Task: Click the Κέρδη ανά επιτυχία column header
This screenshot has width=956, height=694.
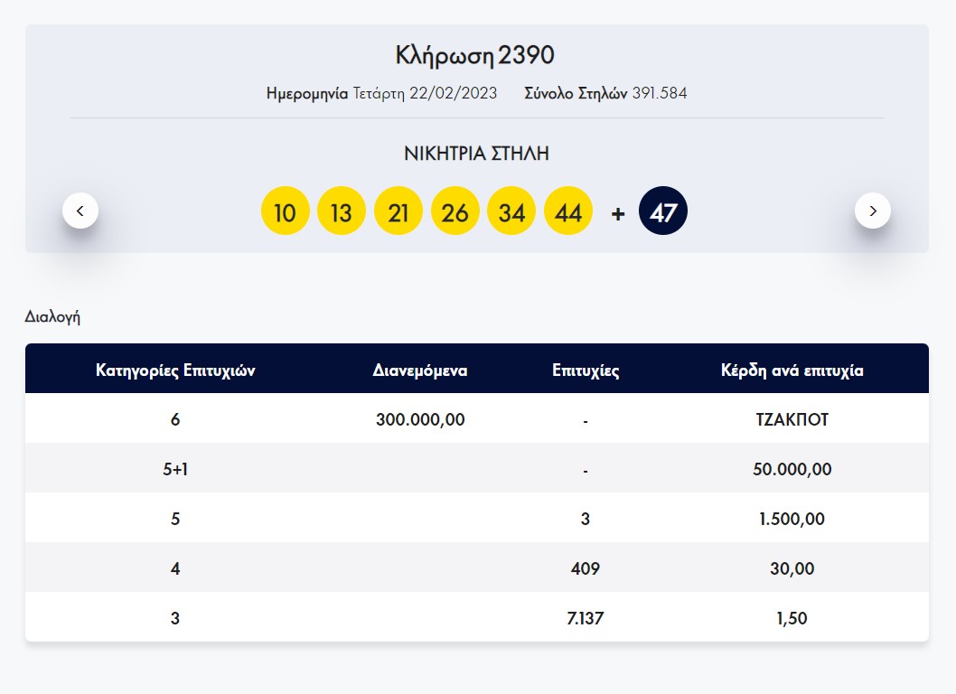Action: [x=792, y=370]
